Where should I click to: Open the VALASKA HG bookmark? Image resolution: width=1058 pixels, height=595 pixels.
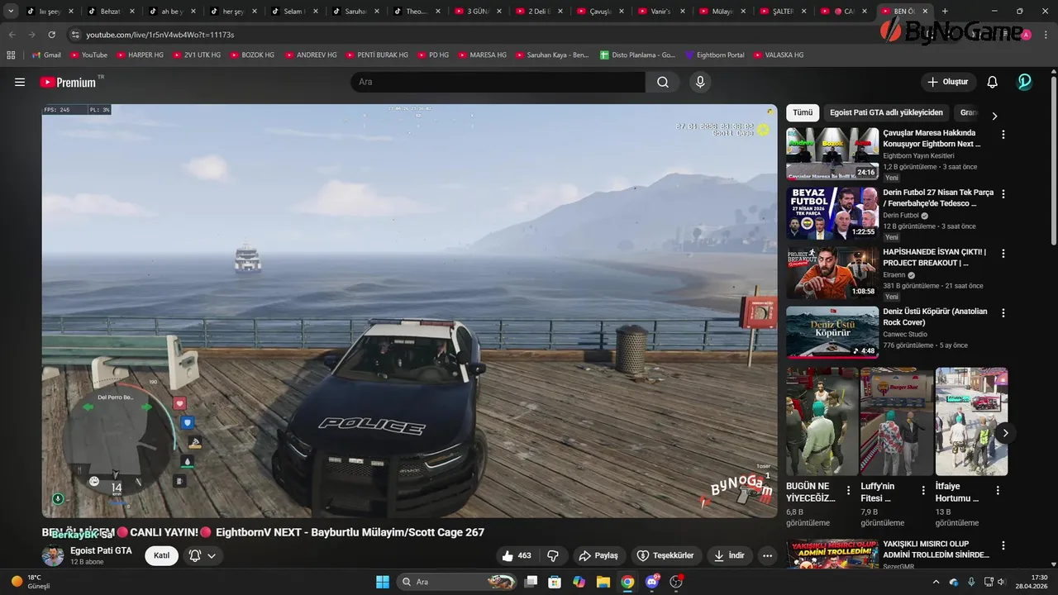click(778, 55)
